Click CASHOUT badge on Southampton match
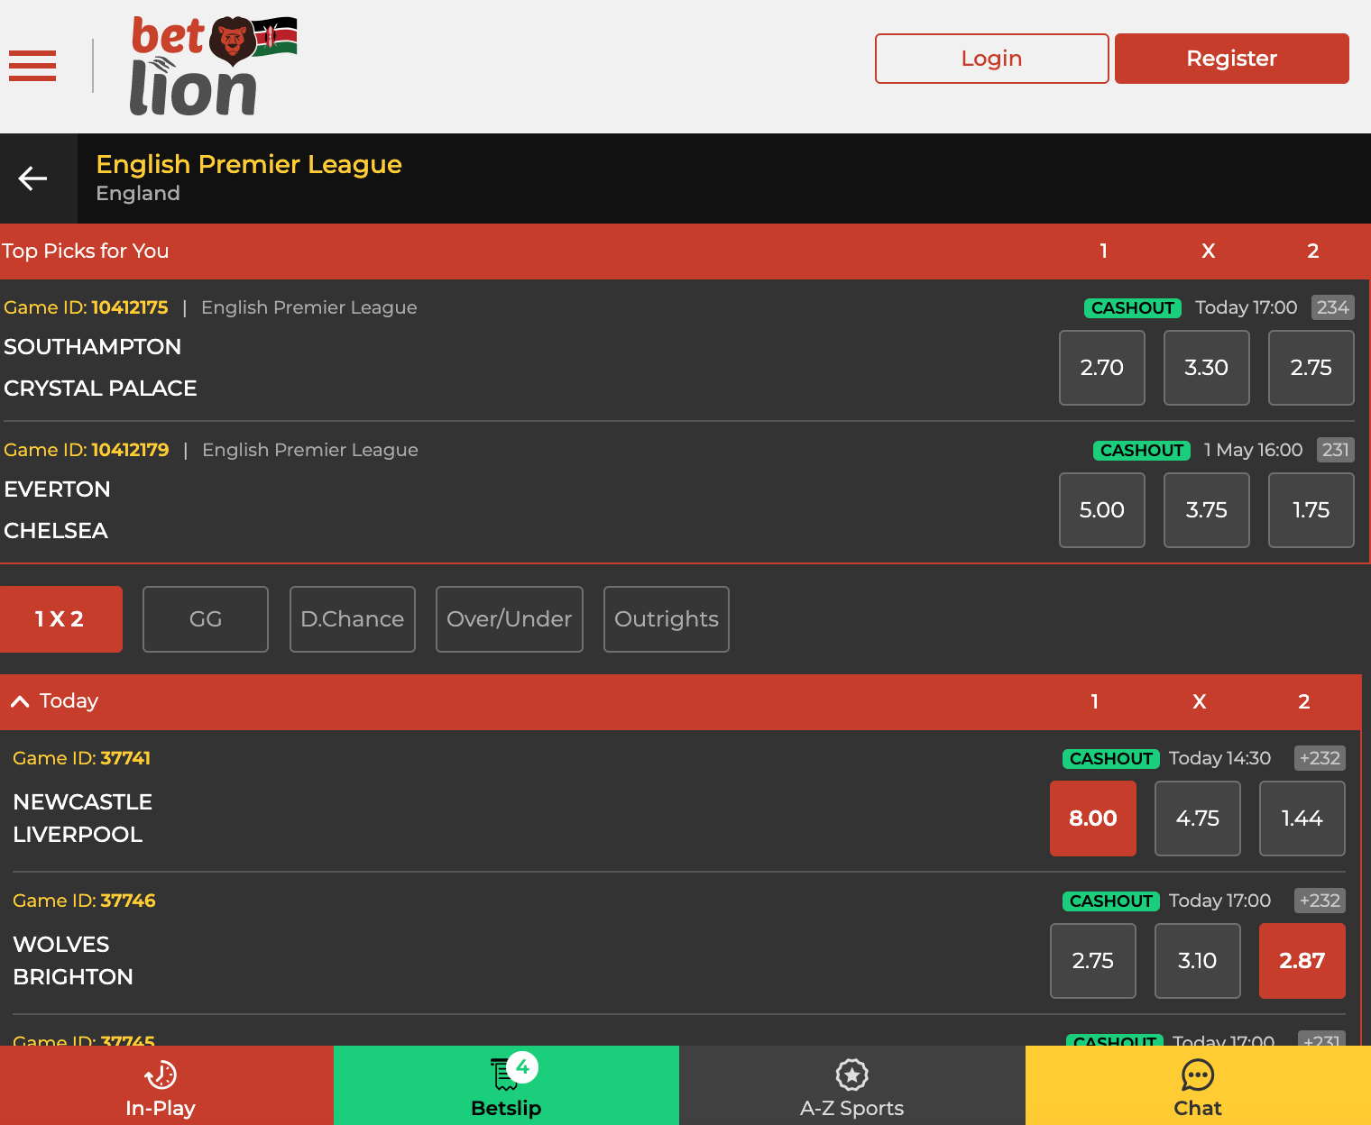 [1133, 308]
